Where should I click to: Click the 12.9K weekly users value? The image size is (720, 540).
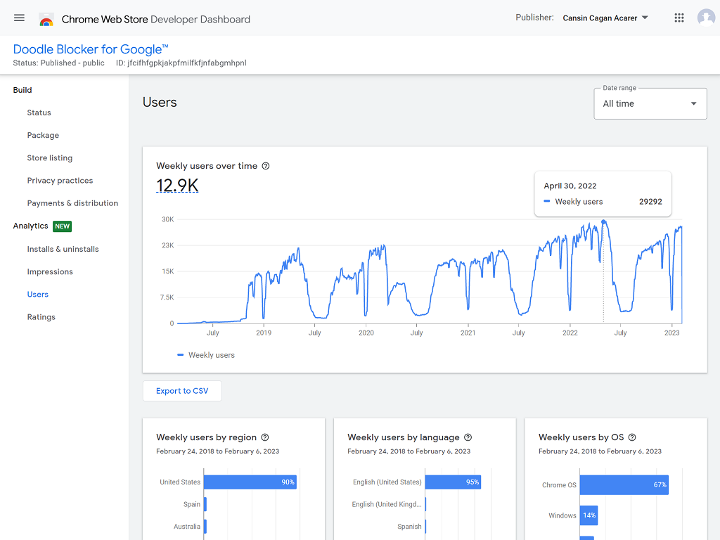[177, 186]
